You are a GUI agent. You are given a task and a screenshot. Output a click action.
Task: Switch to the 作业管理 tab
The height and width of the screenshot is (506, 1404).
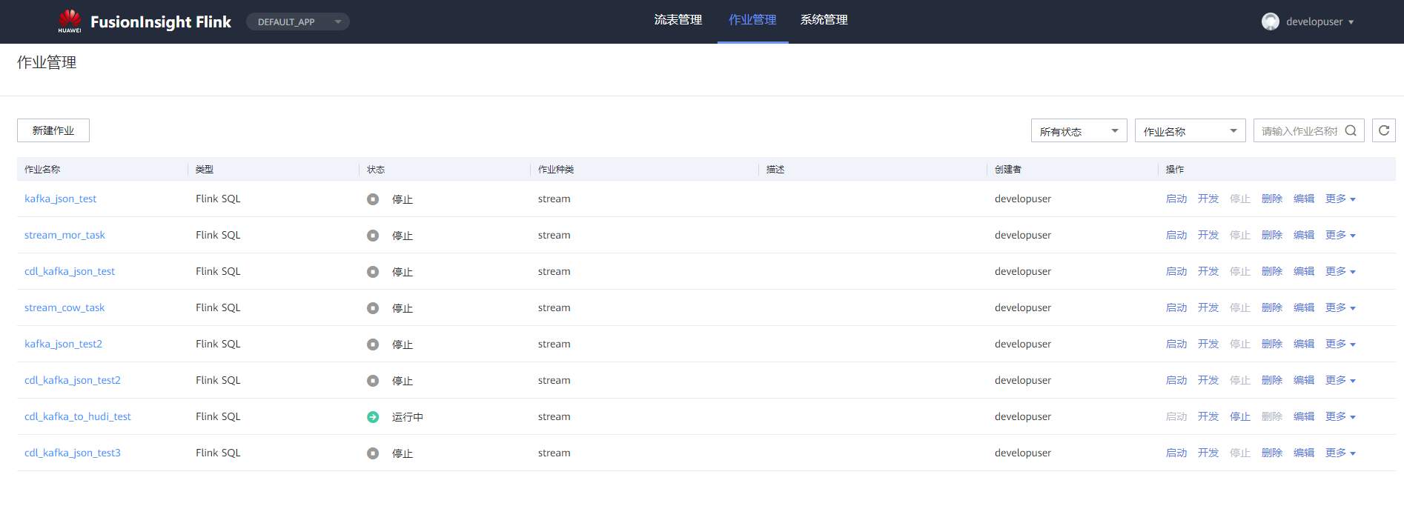752,20
